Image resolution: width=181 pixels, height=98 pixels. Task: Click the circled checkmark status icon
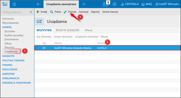(115, 4)
